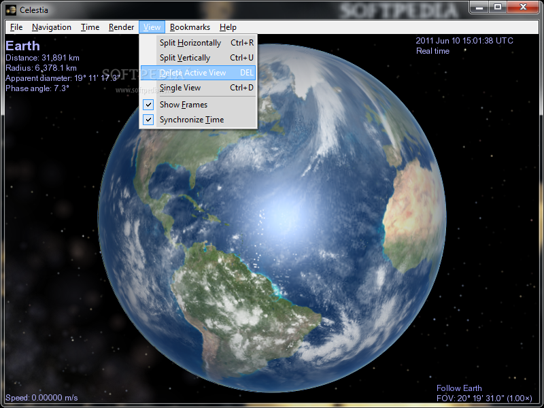Click the '2011 Jun 10 15:01:38 UTC' timestamp
This screenshot has width=544, height=408.
point(464,41)
